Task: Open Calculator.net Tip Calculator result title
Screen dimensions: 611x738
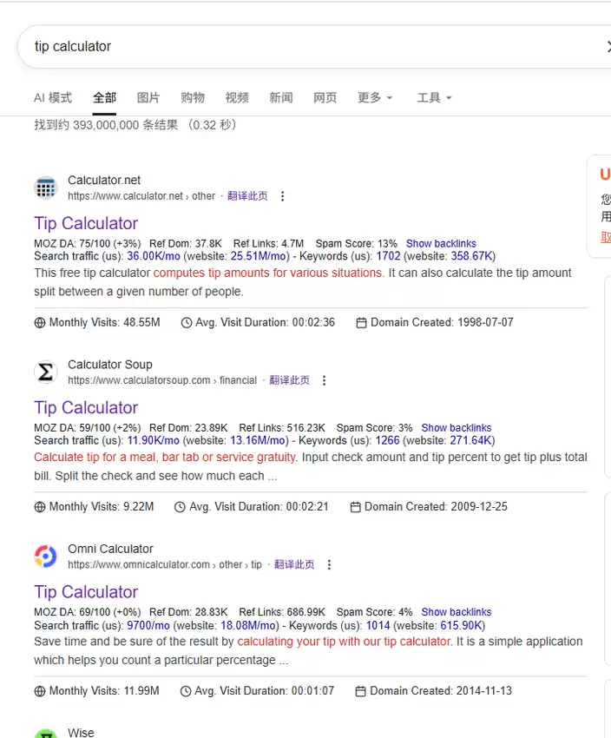Action: click(x=86, y=223)
